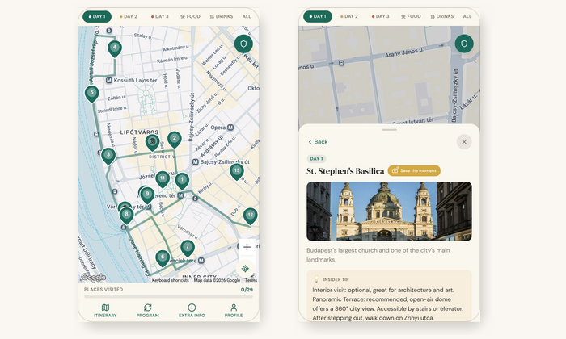The width and height of the screenshot is (566, 339).
Task: Open Google Maps Terms link
Action: click(x=251, y=280)
